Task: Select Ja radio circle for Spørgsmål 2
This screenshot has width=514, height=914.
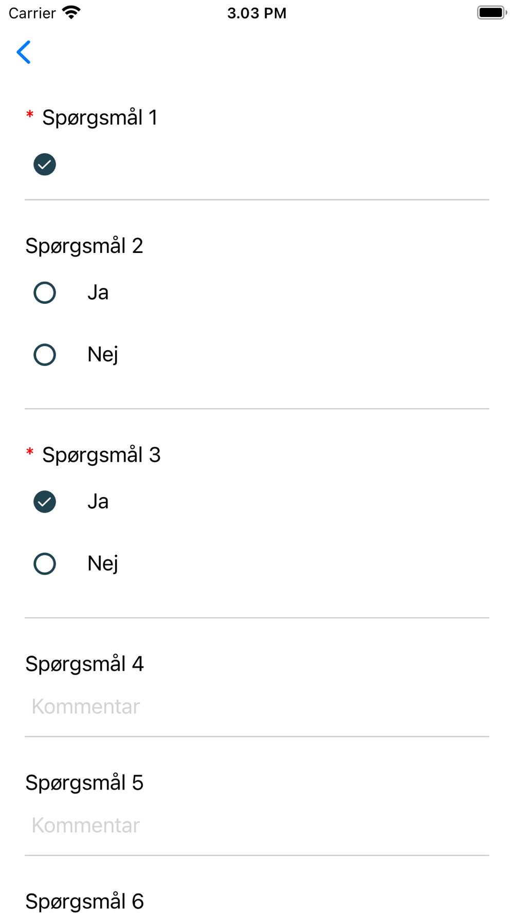Action: [45, 293]
